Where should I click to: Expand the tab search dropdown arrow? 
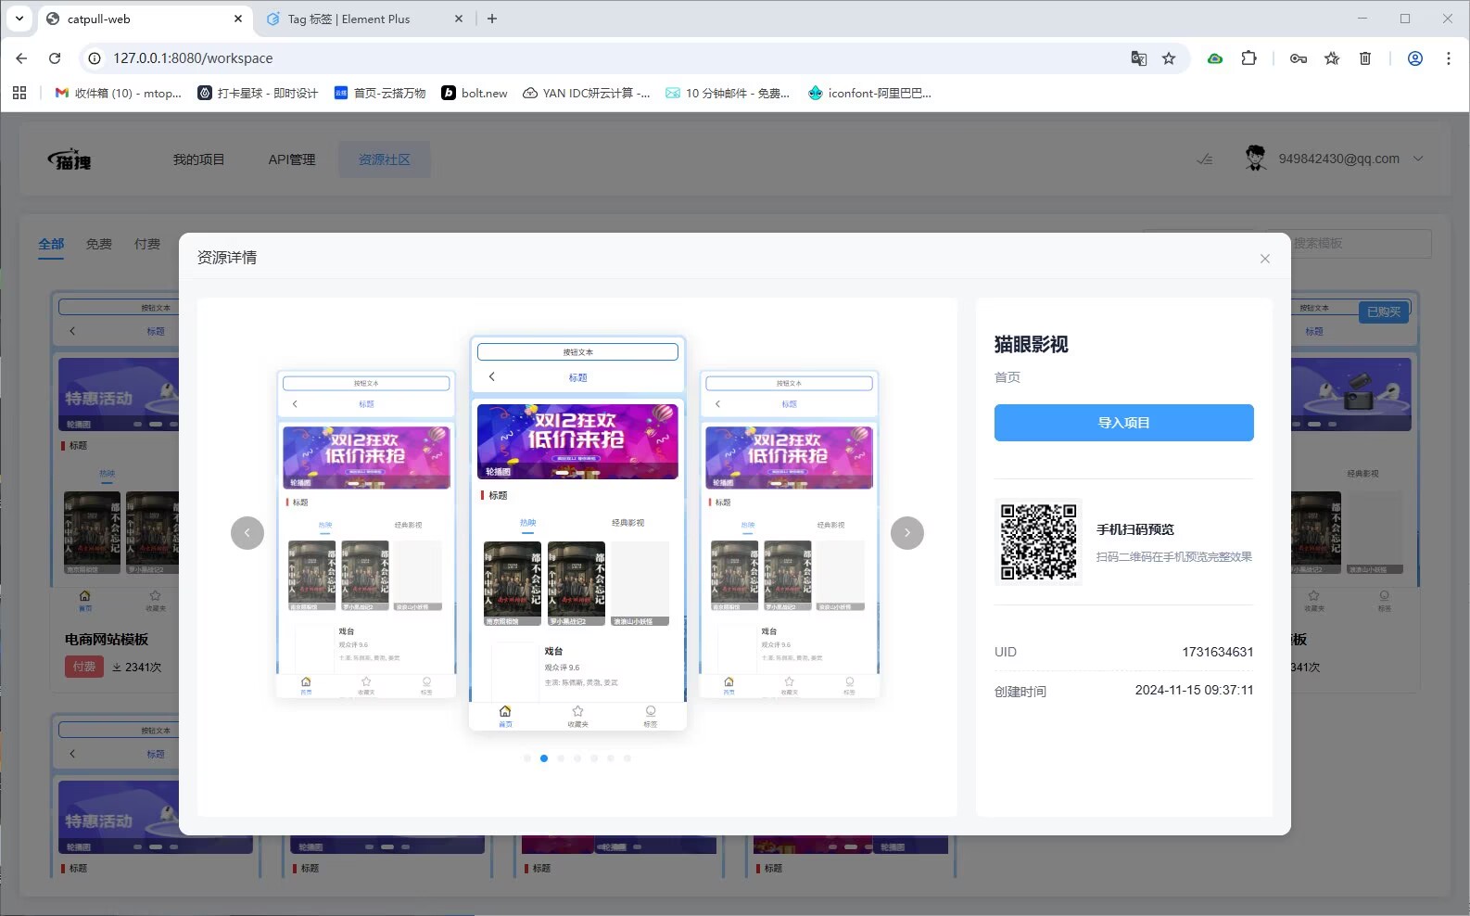[19, 19]
